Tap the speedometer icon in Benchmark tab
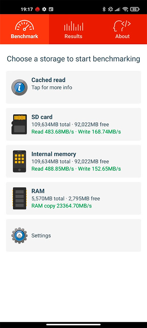 (x=24, y=26)
